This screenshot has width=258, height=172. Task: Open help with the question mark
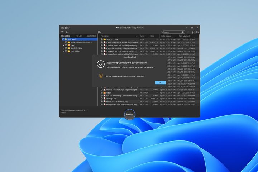193,32
